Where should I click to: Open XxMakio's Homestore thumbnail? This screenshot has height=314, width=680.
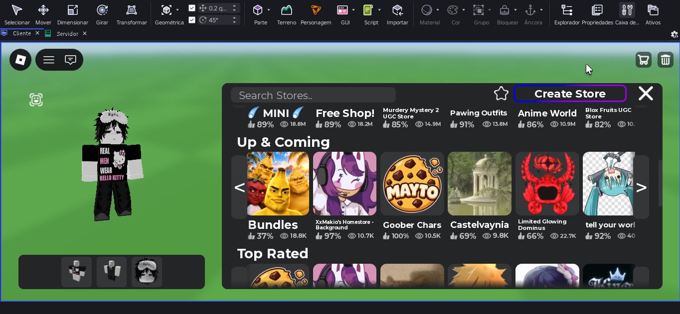[x=344, y=184]
